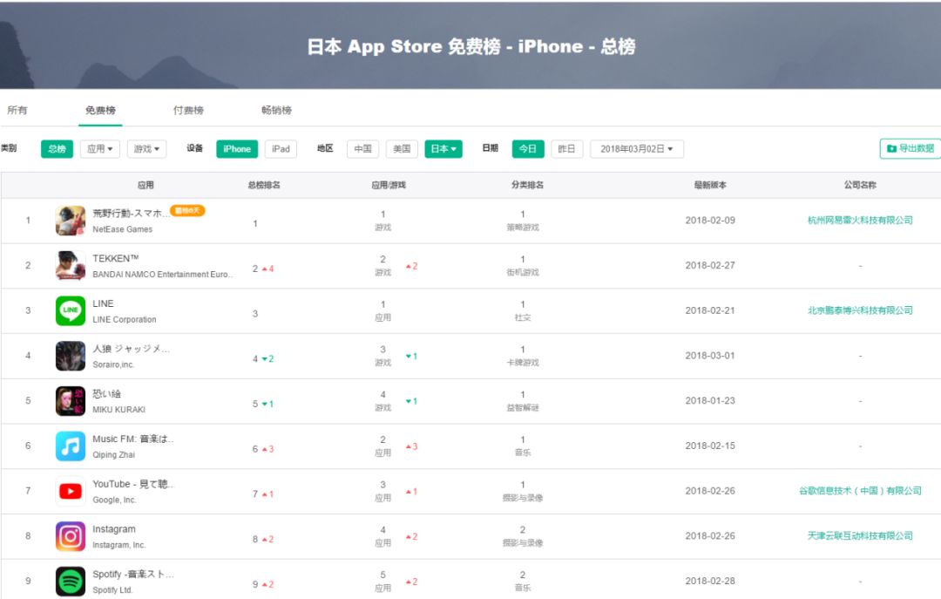Open the LINE app title
This screenshot has height=599, width=941.
click(x=103, y=303)
